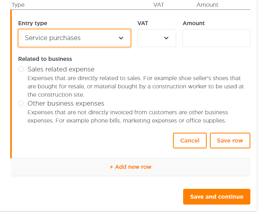259x212 pixels.
Task: Click the VAT column header at top
Action: pyautogui.click(x=158, y=5)
